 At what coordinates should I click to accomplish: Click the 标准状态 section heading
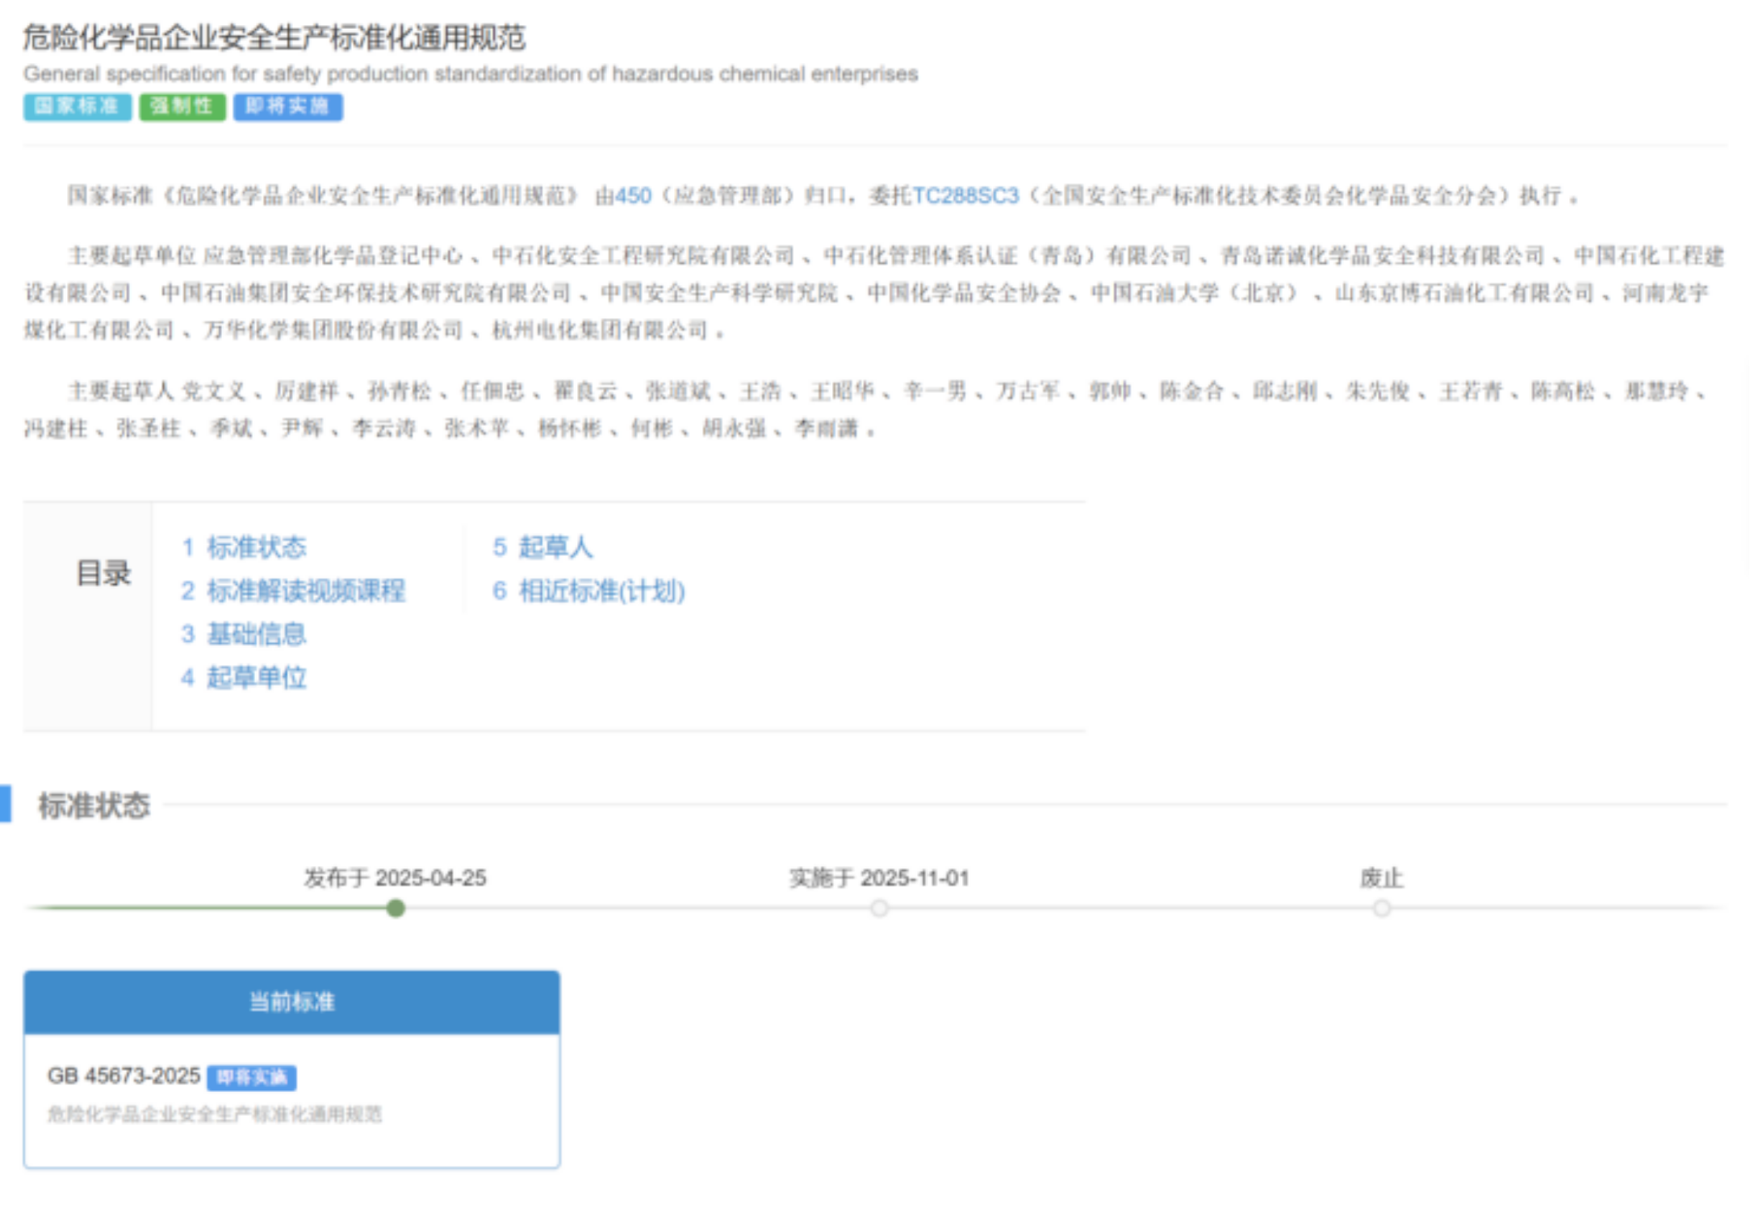pyautogui.click(x=94, y=805)
